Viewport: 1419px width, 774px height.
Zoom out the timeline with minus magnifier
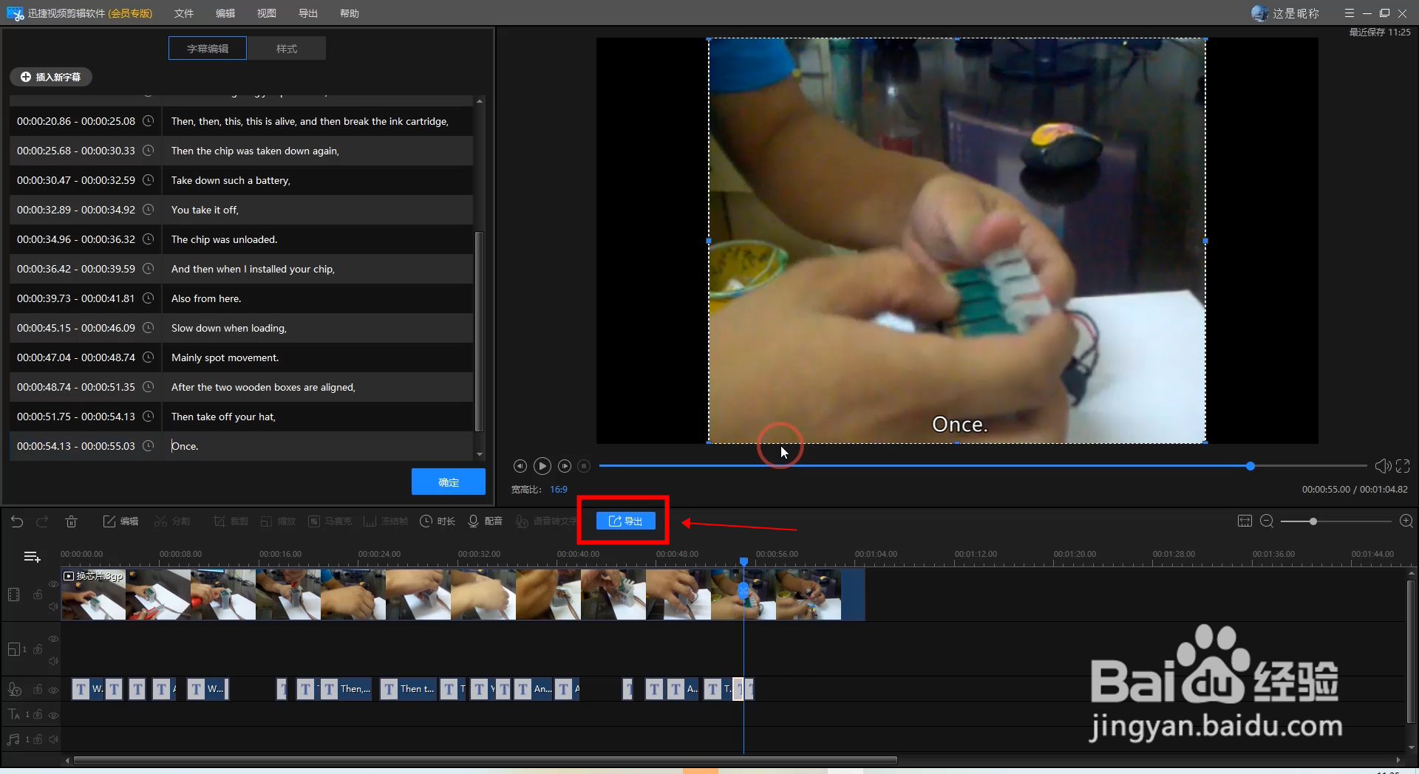pos(1266,521)
